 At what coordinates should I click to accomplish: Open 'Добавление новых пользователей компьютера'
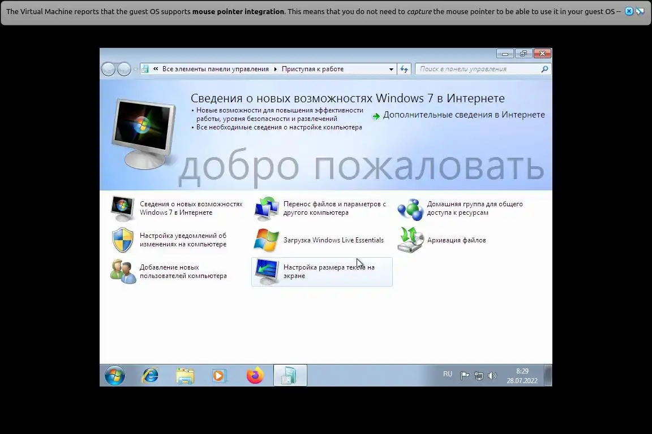[x=183, y=271]
